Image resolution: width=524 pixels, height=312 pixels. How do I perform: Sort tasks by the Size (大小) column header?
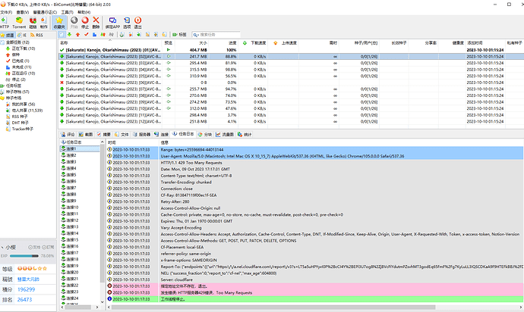pos(191,43)
